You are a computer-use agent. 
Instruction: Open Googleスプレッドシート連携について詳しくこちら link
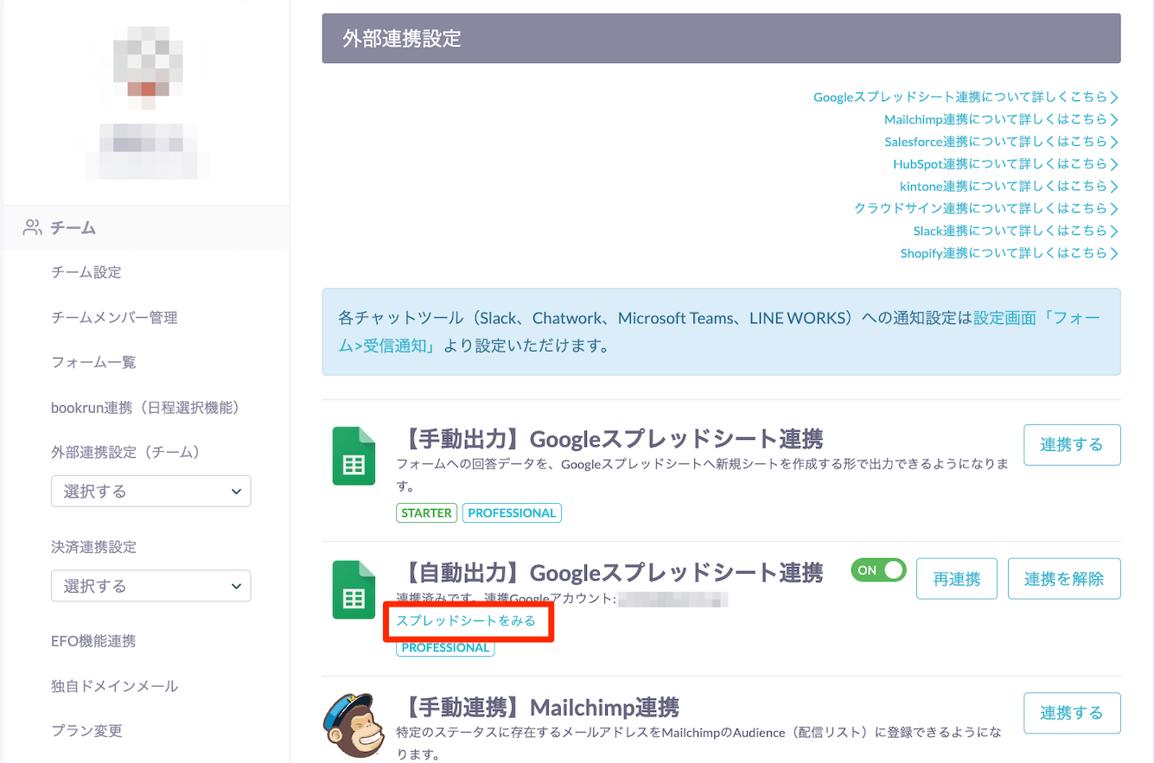pos(966,97)
